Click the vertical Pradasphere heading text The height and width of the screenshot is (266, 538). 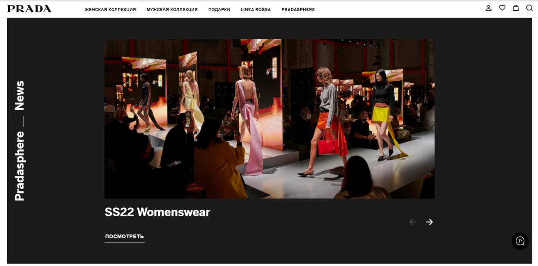(20, 166)
